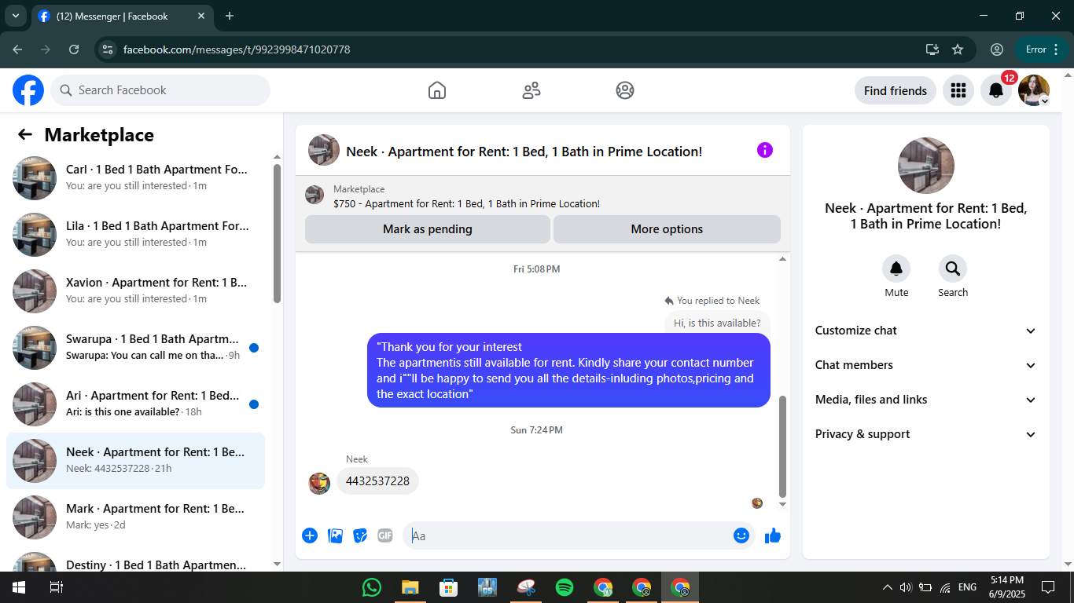
Task: Choose a sticker from the sticker icon
Action: click(x=360, y=535)
